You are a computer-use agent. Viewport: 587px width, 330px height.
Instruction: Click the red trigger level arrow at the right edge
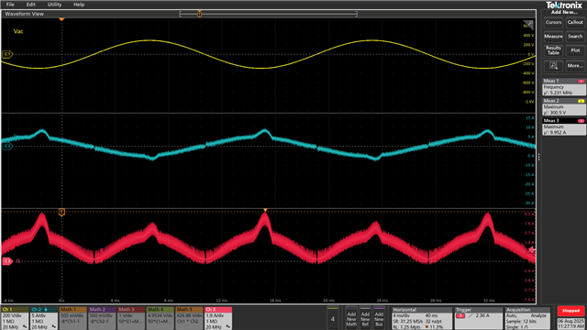click(532, 249)
